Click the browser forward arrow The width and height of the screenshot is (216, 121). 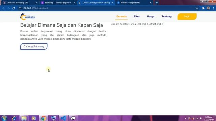coord(8,8)
